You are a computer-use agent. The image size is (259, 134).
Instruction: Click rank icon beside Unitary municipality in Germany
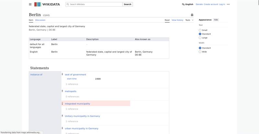coord(62,116)
